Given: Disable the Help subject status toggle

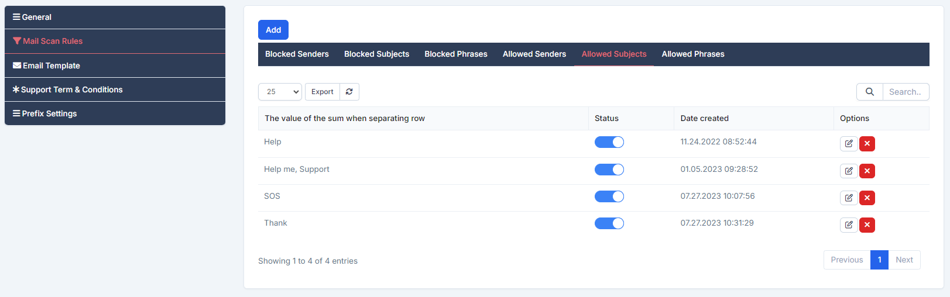Looking at the screenshot, I should (609, 142).
